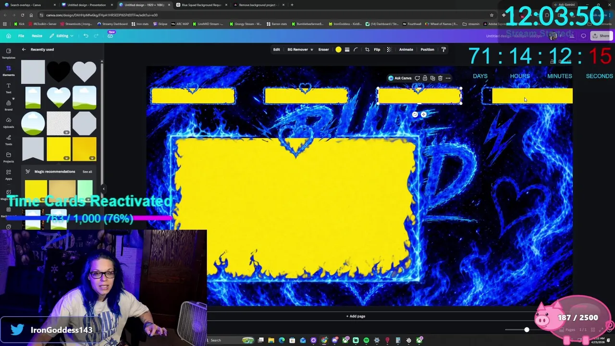Insert the gray square shape
Screen dimensions: 615x346
33,72
